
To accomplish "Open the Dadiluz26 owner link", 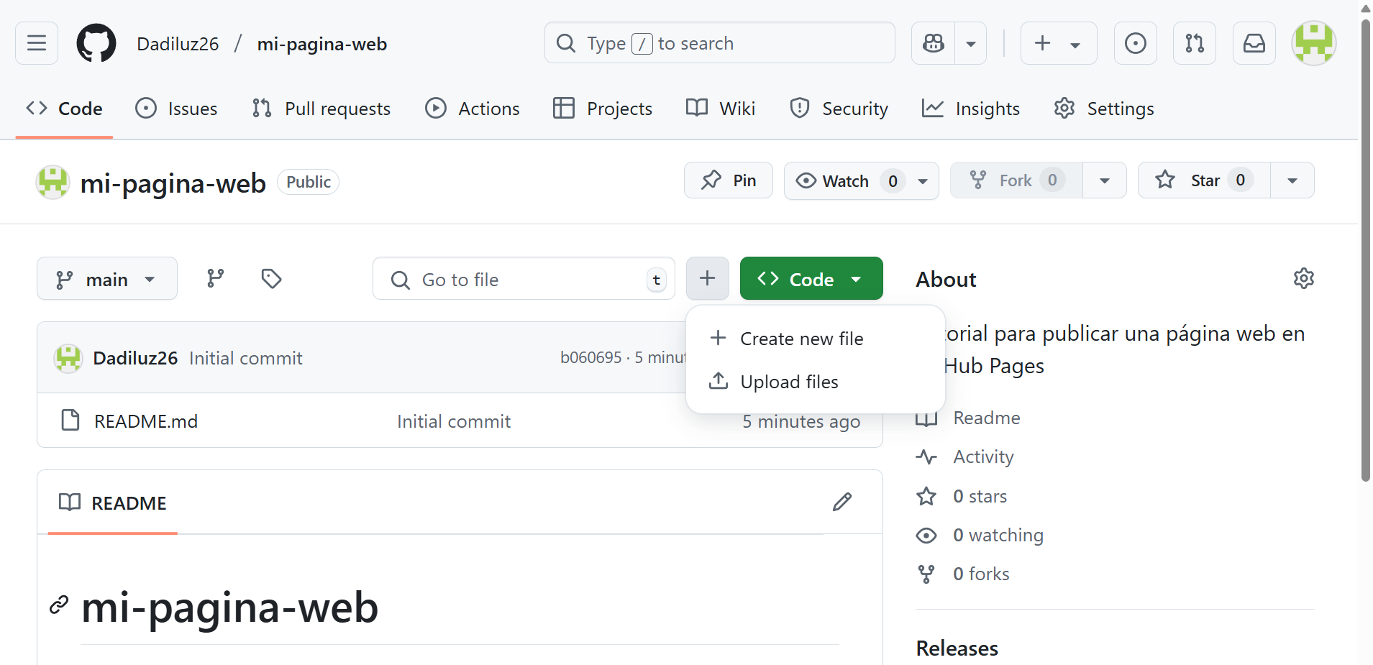I will 178,44.
